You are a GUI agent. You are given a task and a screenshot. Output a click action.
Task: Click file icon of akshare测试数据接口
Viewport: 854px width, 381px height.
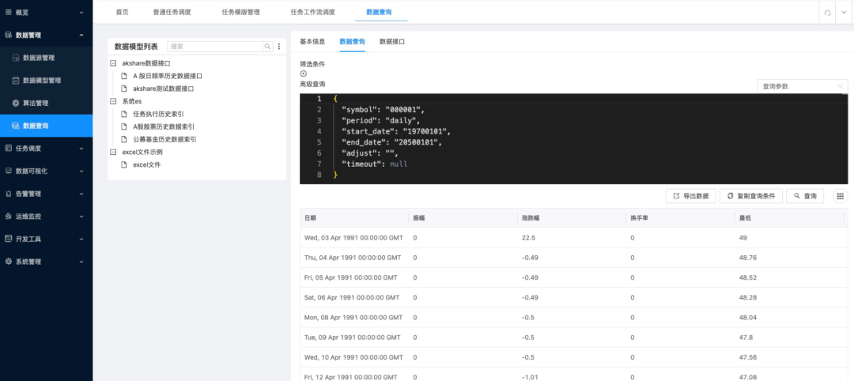pyautogui.click(x=123, y=89)
